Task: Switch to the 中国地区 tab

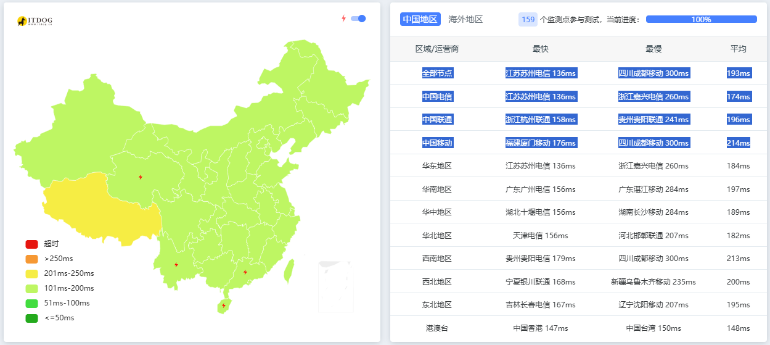Action: click(420, 19)
